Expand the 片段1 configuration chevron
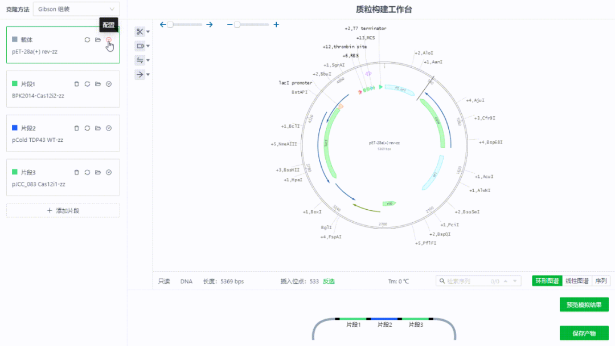The height and width of the screenshot is (346, 615). point(109,84)
